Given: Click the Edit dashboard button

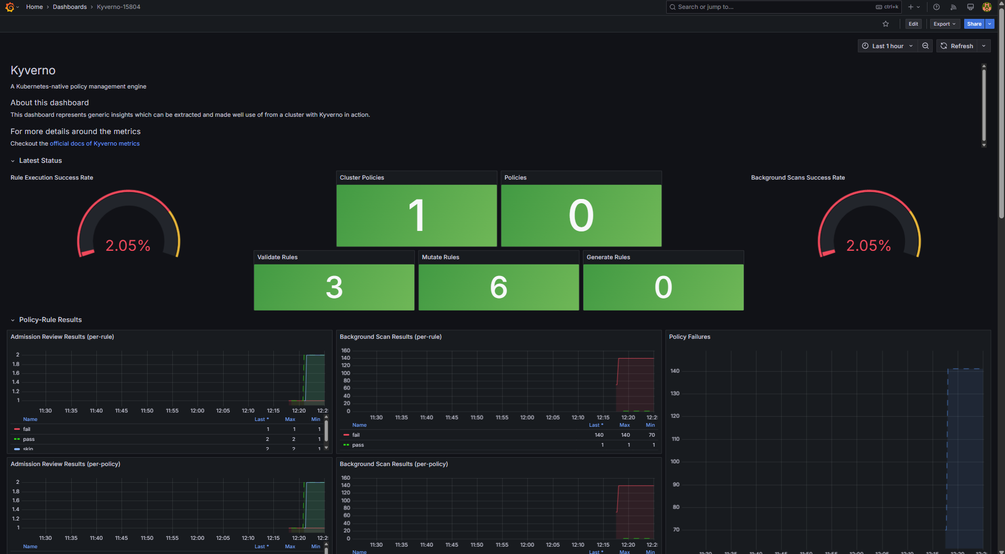Looking at the screenshot, I should click(913, 24).
